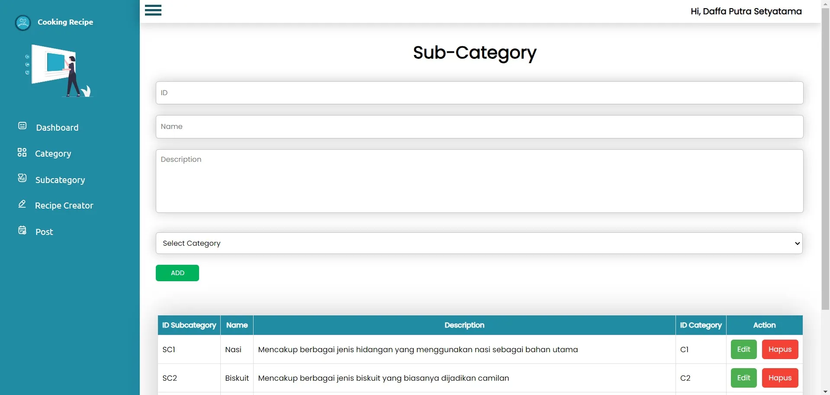Focus the ID input field
The image size is (830, 395).
[x=479, y=93]
